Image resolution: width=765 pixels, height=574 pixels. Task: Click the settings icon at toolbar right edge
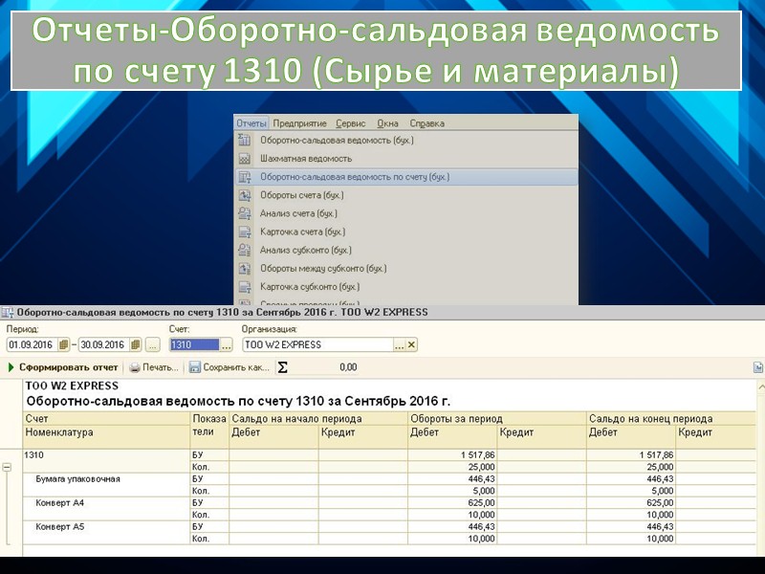click(757, 367)
